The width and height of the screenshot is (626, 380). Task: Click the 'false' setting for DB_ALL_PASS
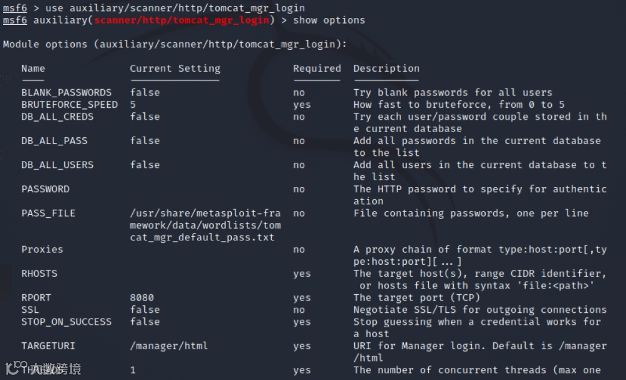(x=144, y=141)
